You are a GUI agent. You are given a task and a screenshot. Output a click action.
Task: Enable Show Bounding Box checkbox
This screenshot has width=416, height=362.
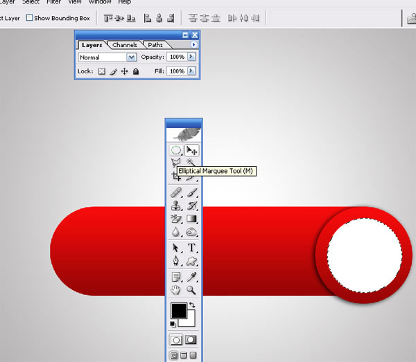30,18
